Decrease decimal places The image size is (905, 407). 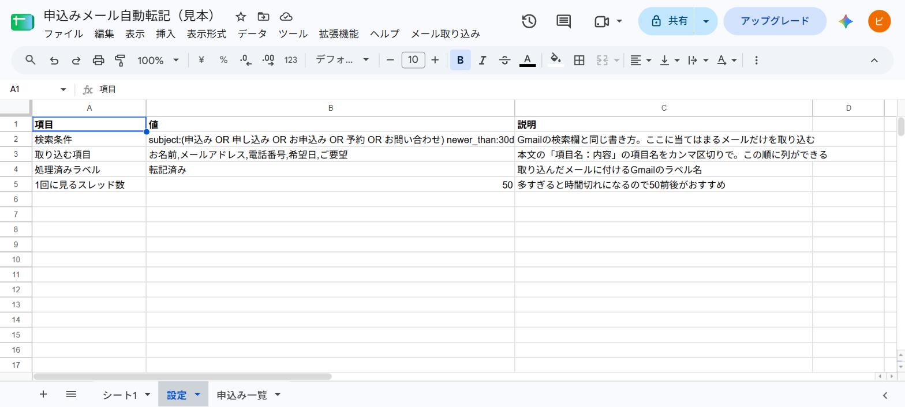click(246, 60)
